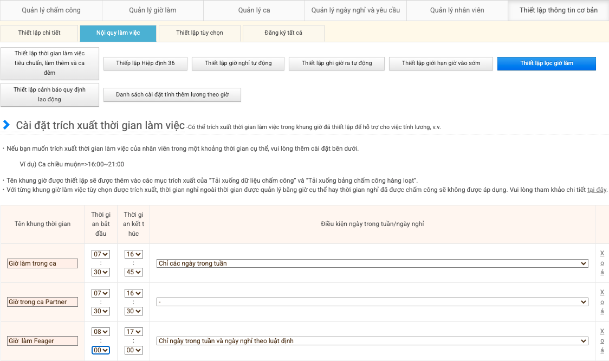
Task: Open Danh sách cài đặt tính thêm lương theo giờ
Action: [x=172, y=95]
